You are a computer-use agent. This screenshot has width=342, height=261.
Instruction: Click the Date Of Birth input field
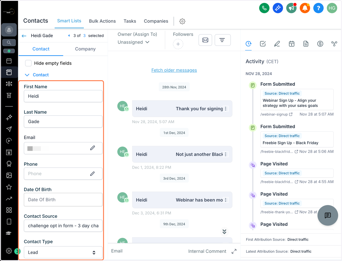[x=63, y=200]
